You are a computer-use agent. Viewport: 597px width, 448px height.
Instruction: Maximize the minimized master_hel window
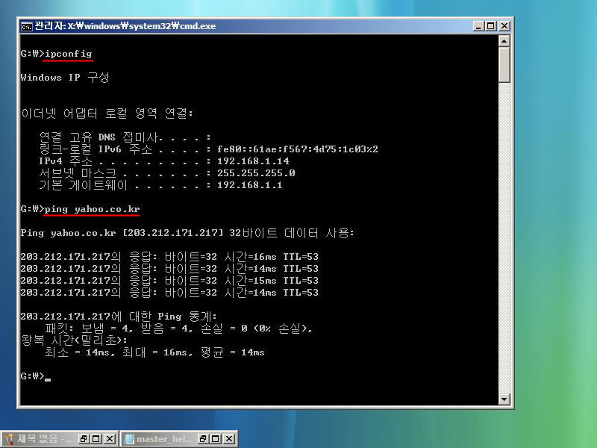click(216, 439)
